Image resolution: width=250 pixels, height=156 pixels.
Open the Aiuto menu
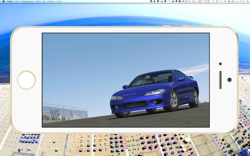(59, 2)
